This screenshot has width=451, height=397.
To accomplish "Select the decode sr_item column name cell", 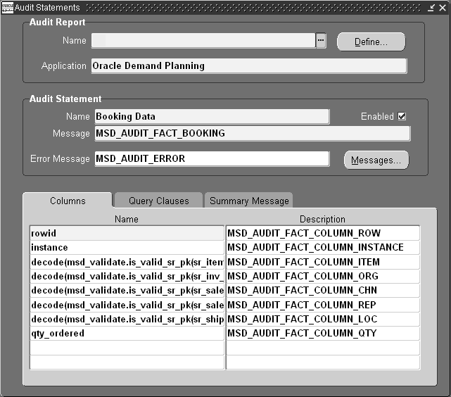I will [127, 262].
